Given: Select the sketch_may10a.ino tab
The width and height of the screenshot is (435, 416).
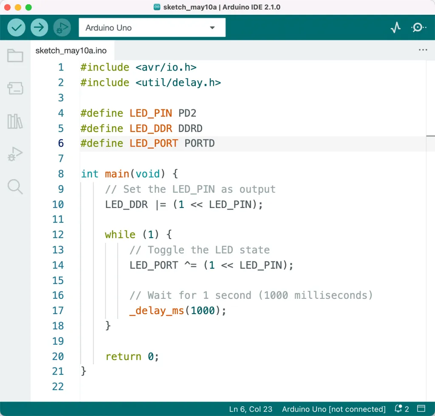Looking at the screenshot, I should pos(71,51).
